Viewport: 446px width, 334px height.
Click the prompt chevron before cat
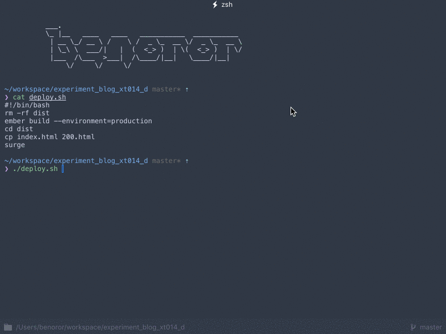pos(7,97)
